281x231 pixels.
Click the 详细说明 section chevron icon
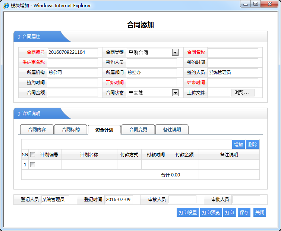[x=19, y=114]
